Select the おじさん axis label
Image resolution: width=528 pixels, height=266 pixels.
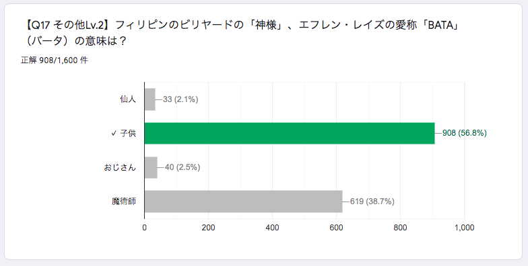[x=120, y=167]
